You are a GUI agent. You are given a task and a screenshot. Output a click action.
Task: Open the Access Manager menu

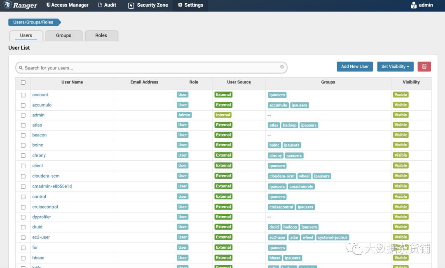tap(67, 5)
